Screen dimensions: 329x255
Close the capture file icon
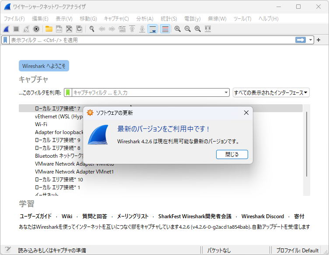(x=69, y=29)
